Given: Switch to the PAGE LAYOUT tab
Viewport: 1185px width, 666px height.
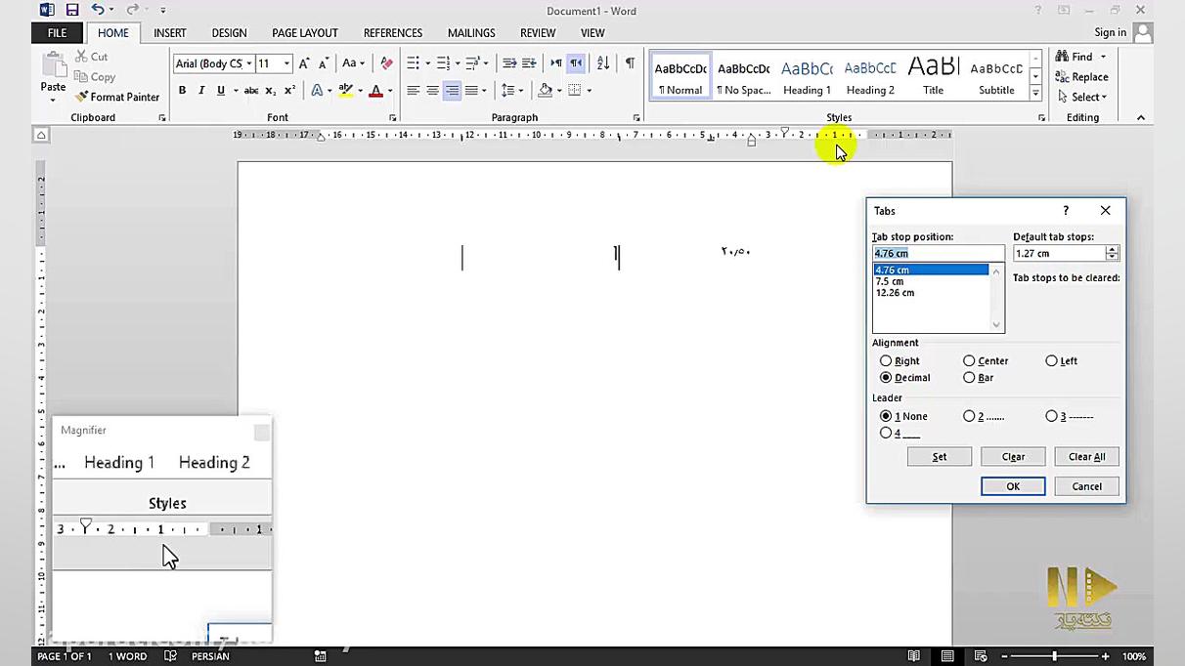Looking at the screenshot, I should pyautogui.click(x=304, y=32).
